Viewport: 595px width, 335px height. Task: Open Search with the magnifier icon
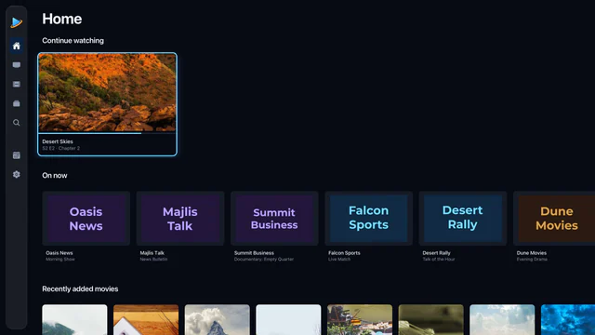click(17, 123)
